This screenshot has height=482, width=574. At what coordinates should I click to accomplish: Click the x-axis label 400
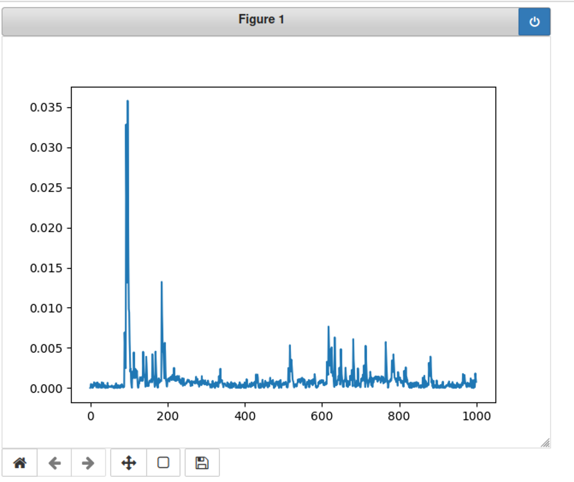point(245,416)
